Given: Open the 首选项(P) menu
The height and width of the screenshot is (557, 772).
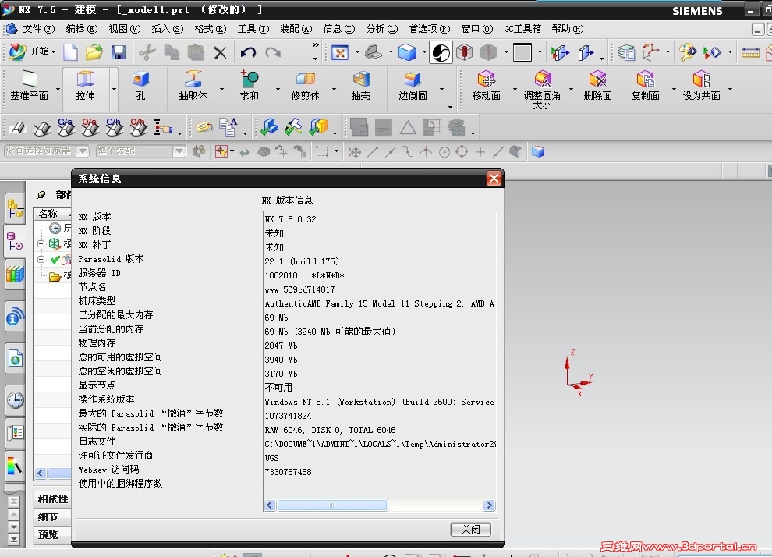Looking at the screenshot, I should tap(430, 29).
